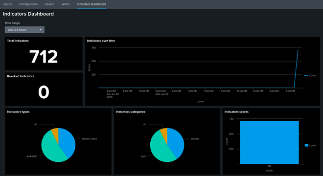Viewport: 323px width, 176px height.
Task: Click the ipv4-addr label in types chart
Action: 31,156
